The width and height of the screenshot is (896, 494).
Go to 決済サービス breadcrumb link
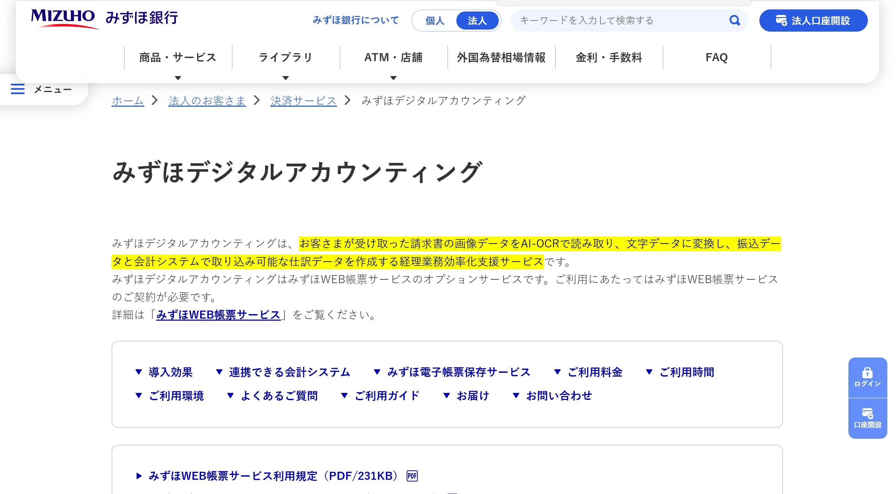click(303, 101)
